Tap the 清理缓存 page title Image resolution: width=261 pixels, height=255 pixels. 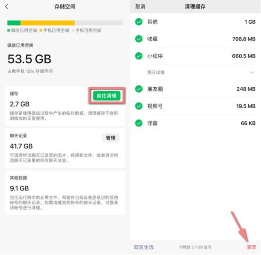pos(195,7)
